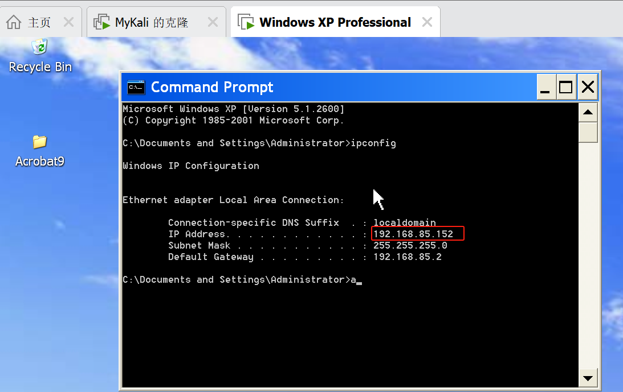Select the Windows XP Professional tab
This screenshot has height=392, width=623.
pyautogui.click(x=335, y=23)
